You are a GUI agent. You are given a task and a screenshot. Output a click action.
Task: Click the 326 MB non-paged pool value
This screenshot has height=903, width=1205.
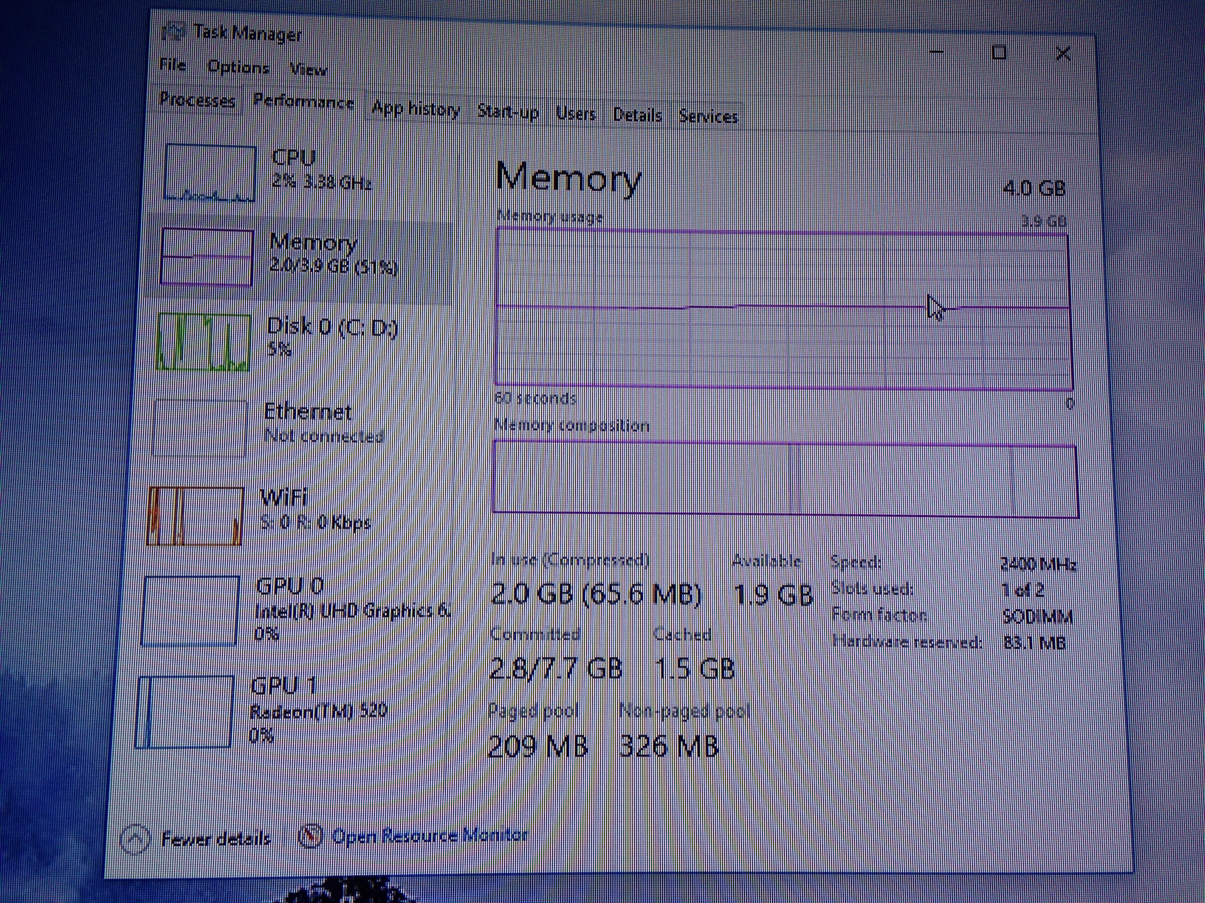click(x=669, y=746)
